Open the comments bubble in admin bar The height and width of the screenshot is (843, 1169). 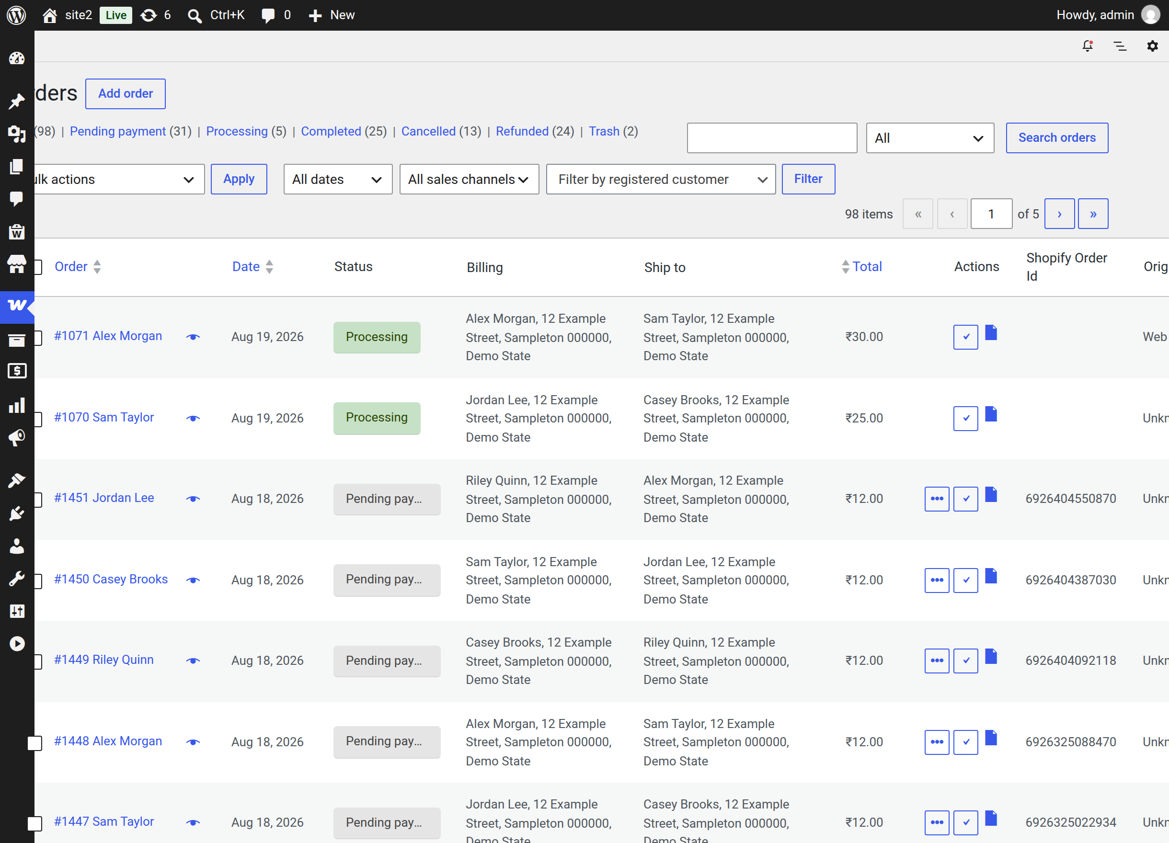(276, 15)
